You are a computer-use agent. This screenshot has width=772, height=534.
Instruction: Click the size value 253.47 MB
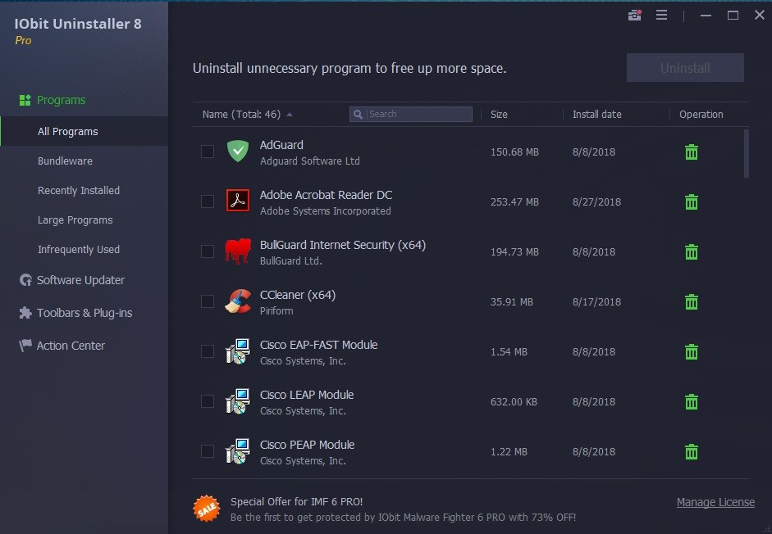tap(514, 202)
